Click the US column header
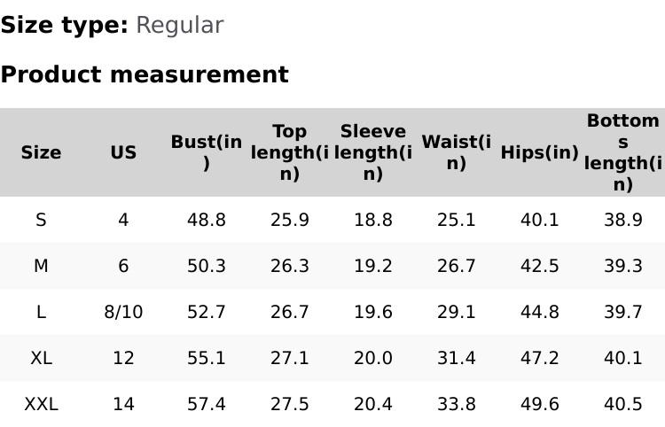Screen dimensions: 665x427 coord(123,152)
